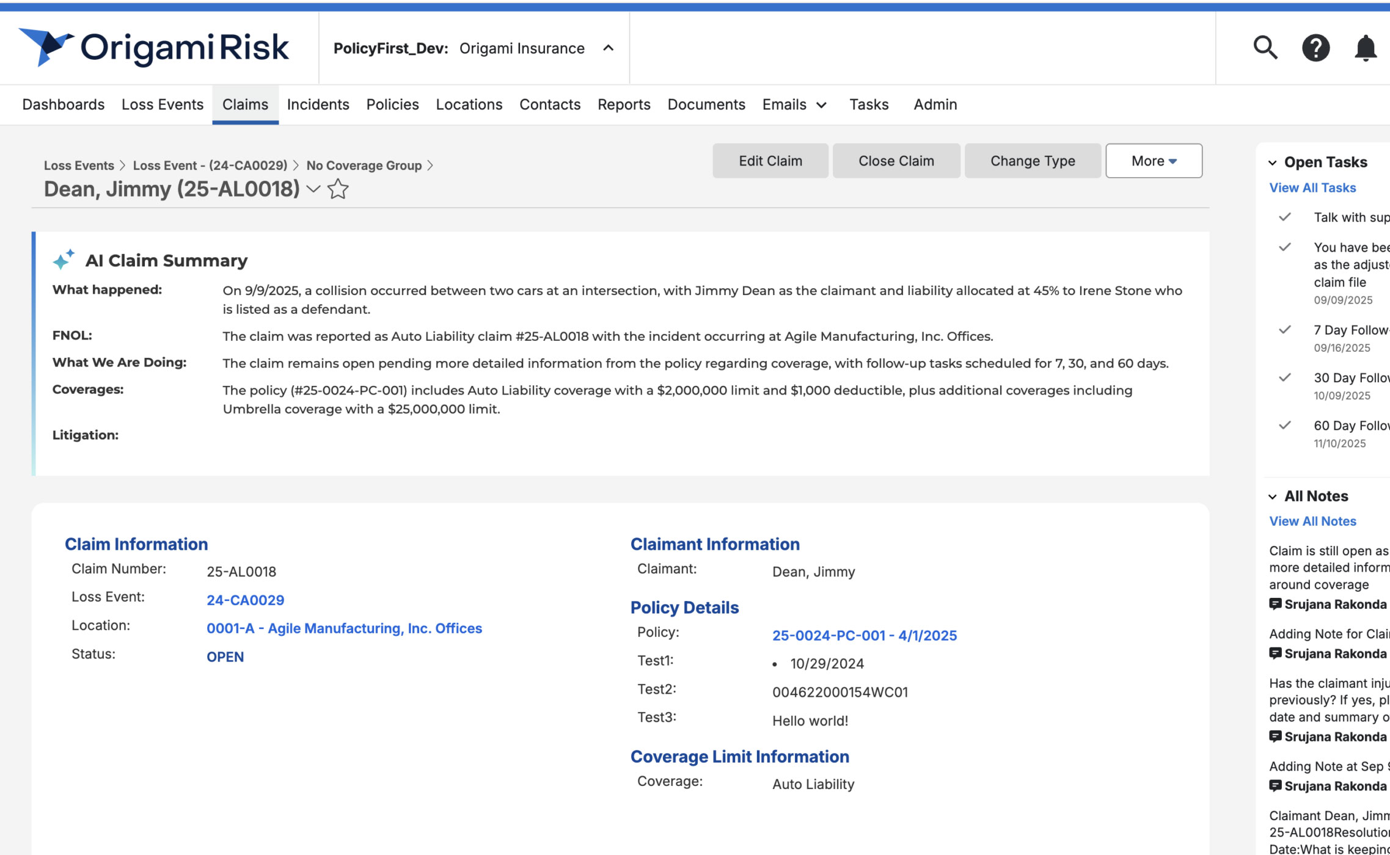Image resolution: width=1390 pixels, height=855 pixels.
Task: Click the Origami Risk logo
Action: (154, 48)
